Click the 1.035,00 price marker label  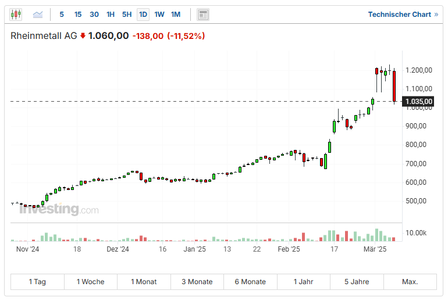tap(419, 101)
